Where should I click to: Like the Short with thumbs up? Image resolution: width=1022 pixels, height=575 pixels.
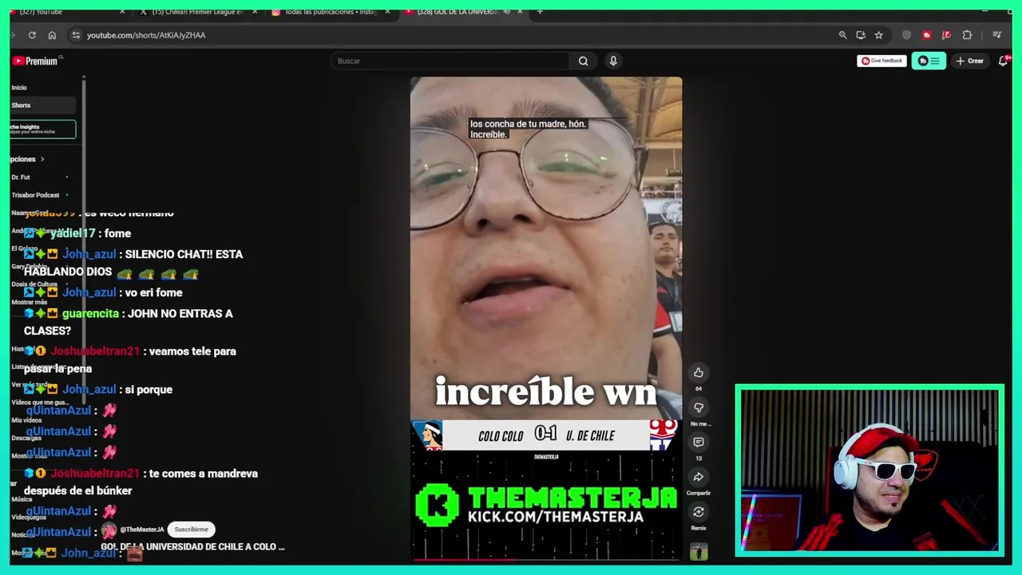tap(699, 373)
